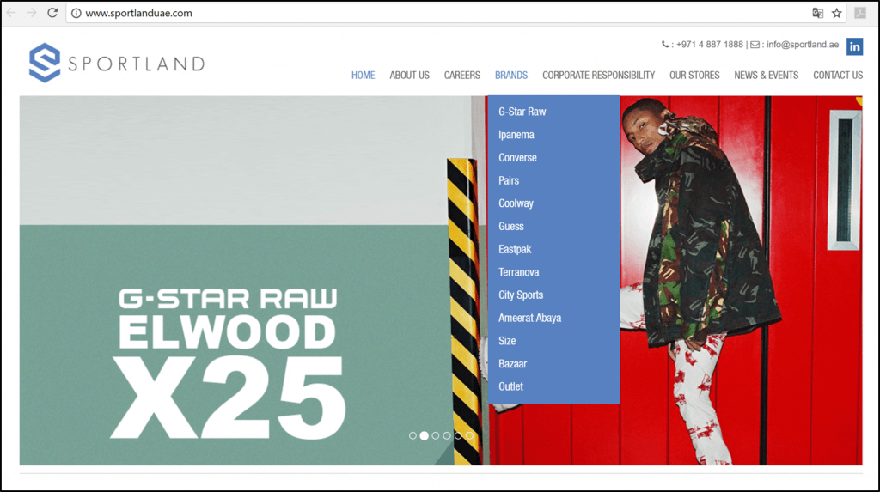Go to the HOME menu item
Screen dimensions: 880x492
pos(364,76)
